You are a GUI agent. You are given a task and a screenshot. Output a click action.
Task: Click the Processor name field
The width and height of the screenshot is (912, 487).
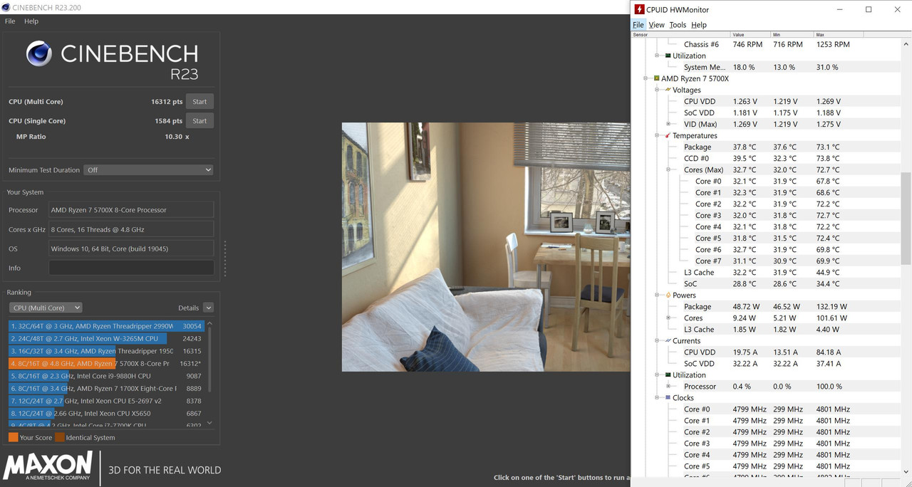[131, 210]
